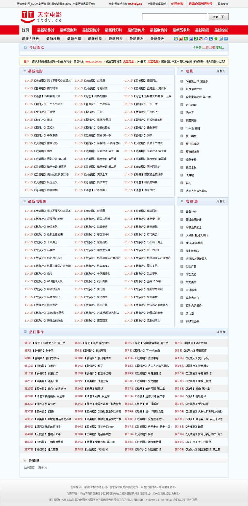Click the Baidu paw share icon
The width and height of the screenshot is (248, 506).
click(191, 39)
